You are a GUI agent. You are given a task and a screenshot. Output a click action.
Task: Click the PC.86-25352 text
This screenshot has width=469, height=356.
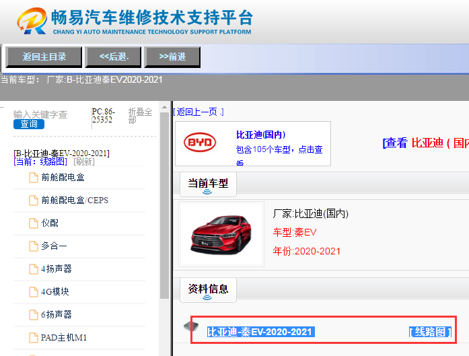point(104,116)
